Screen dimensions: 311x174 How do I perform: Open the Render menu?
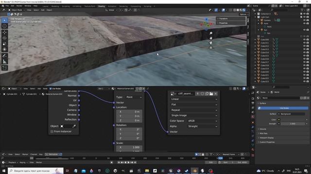[19, 6]
